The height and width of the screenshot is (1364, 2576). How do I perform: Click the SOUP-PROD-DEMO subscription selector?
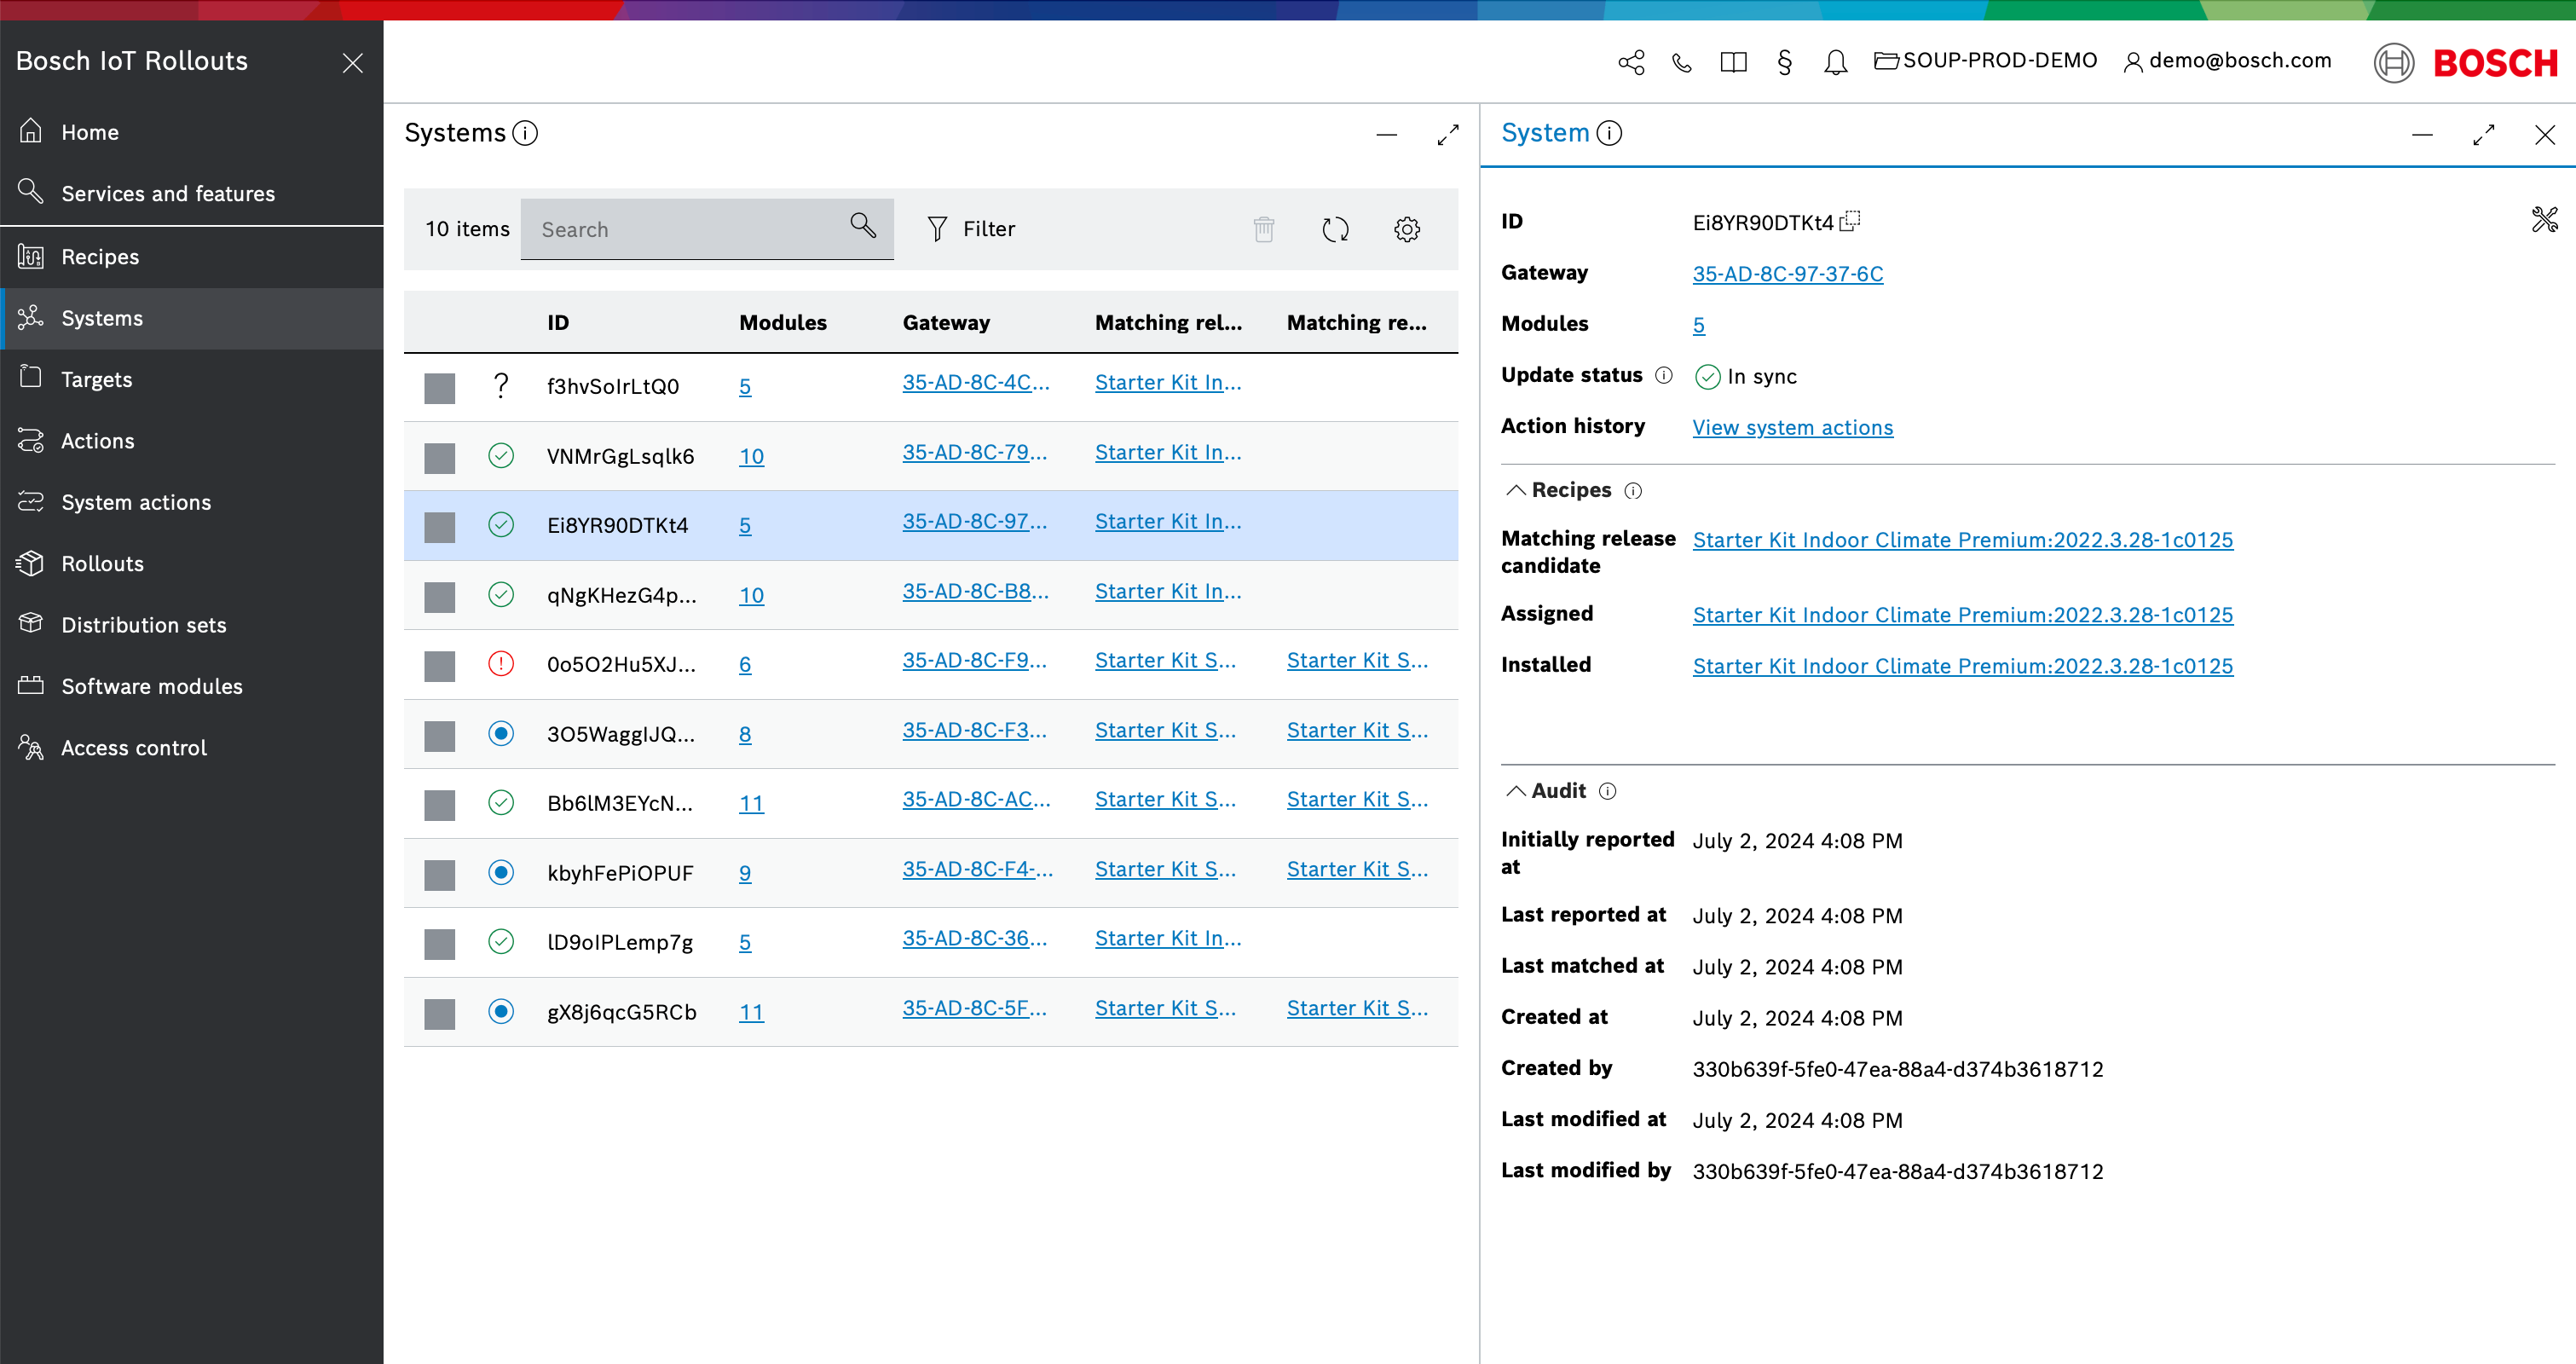1985,61
